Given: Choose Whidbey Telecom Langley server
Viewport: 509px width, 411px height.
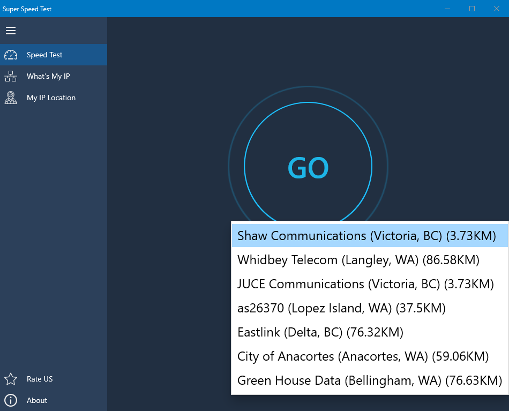Looking at the screenshot, I should coord(358,260).
